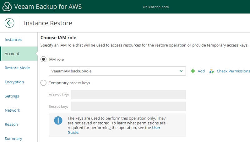Screen dimensions: 250x142
Task: Click the Add link
Action: coord(201,71)
